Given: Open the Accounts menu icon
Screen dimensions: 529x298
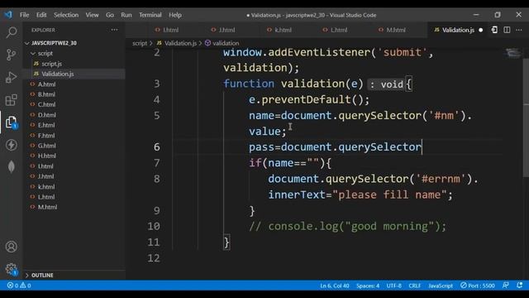Looking at the screenshot, I should [11, 247].
